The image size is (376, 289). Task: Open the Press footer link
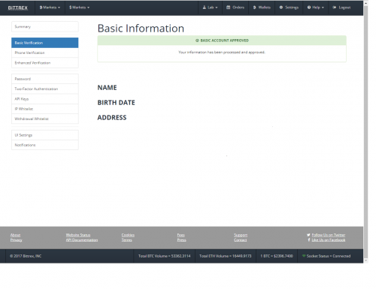182,240
